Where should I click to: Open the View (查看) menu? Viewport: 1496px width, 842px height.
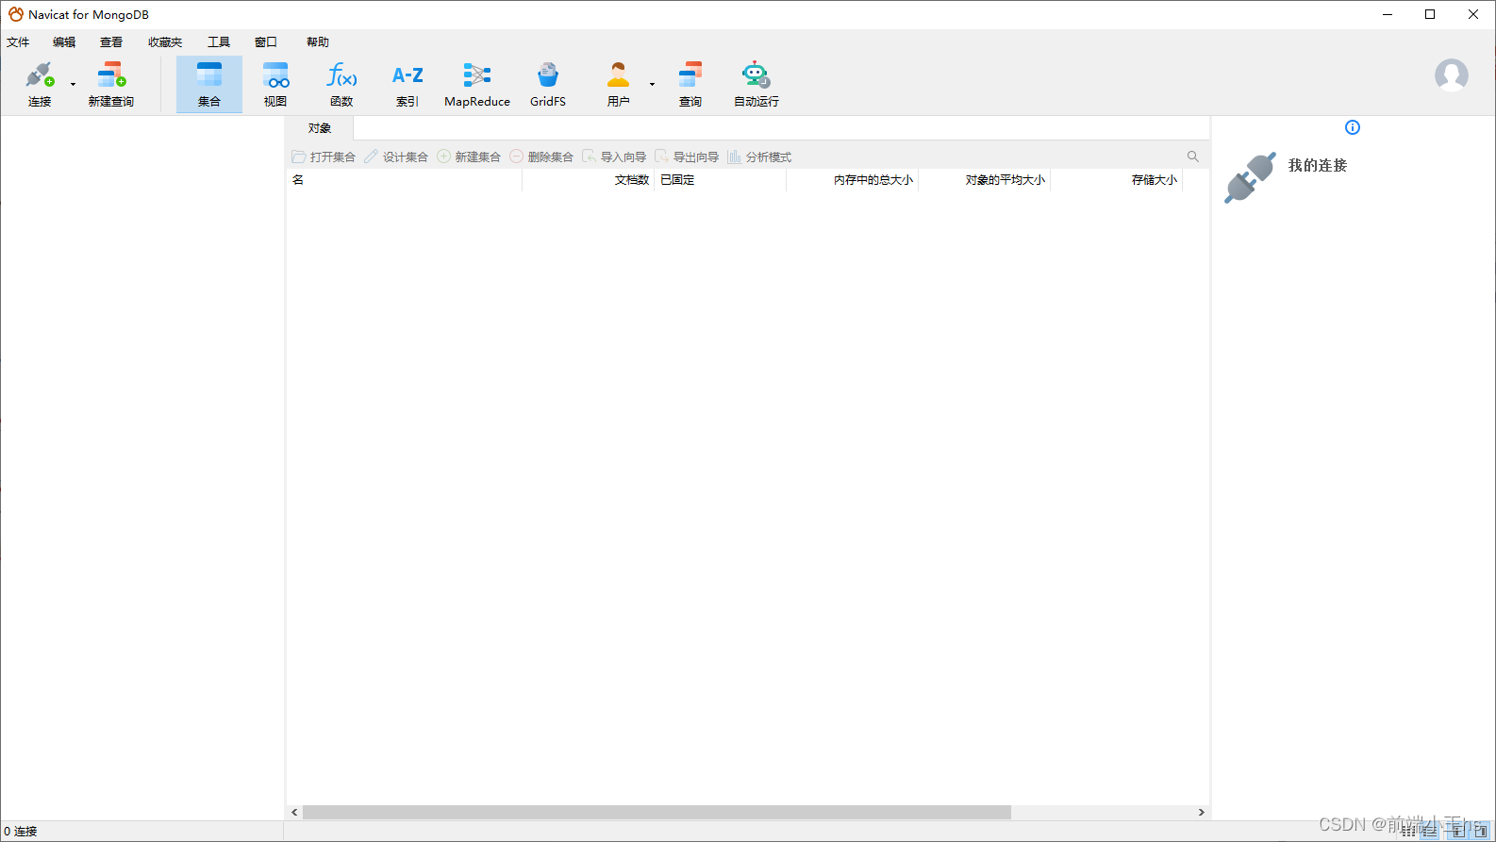[111, 42]
